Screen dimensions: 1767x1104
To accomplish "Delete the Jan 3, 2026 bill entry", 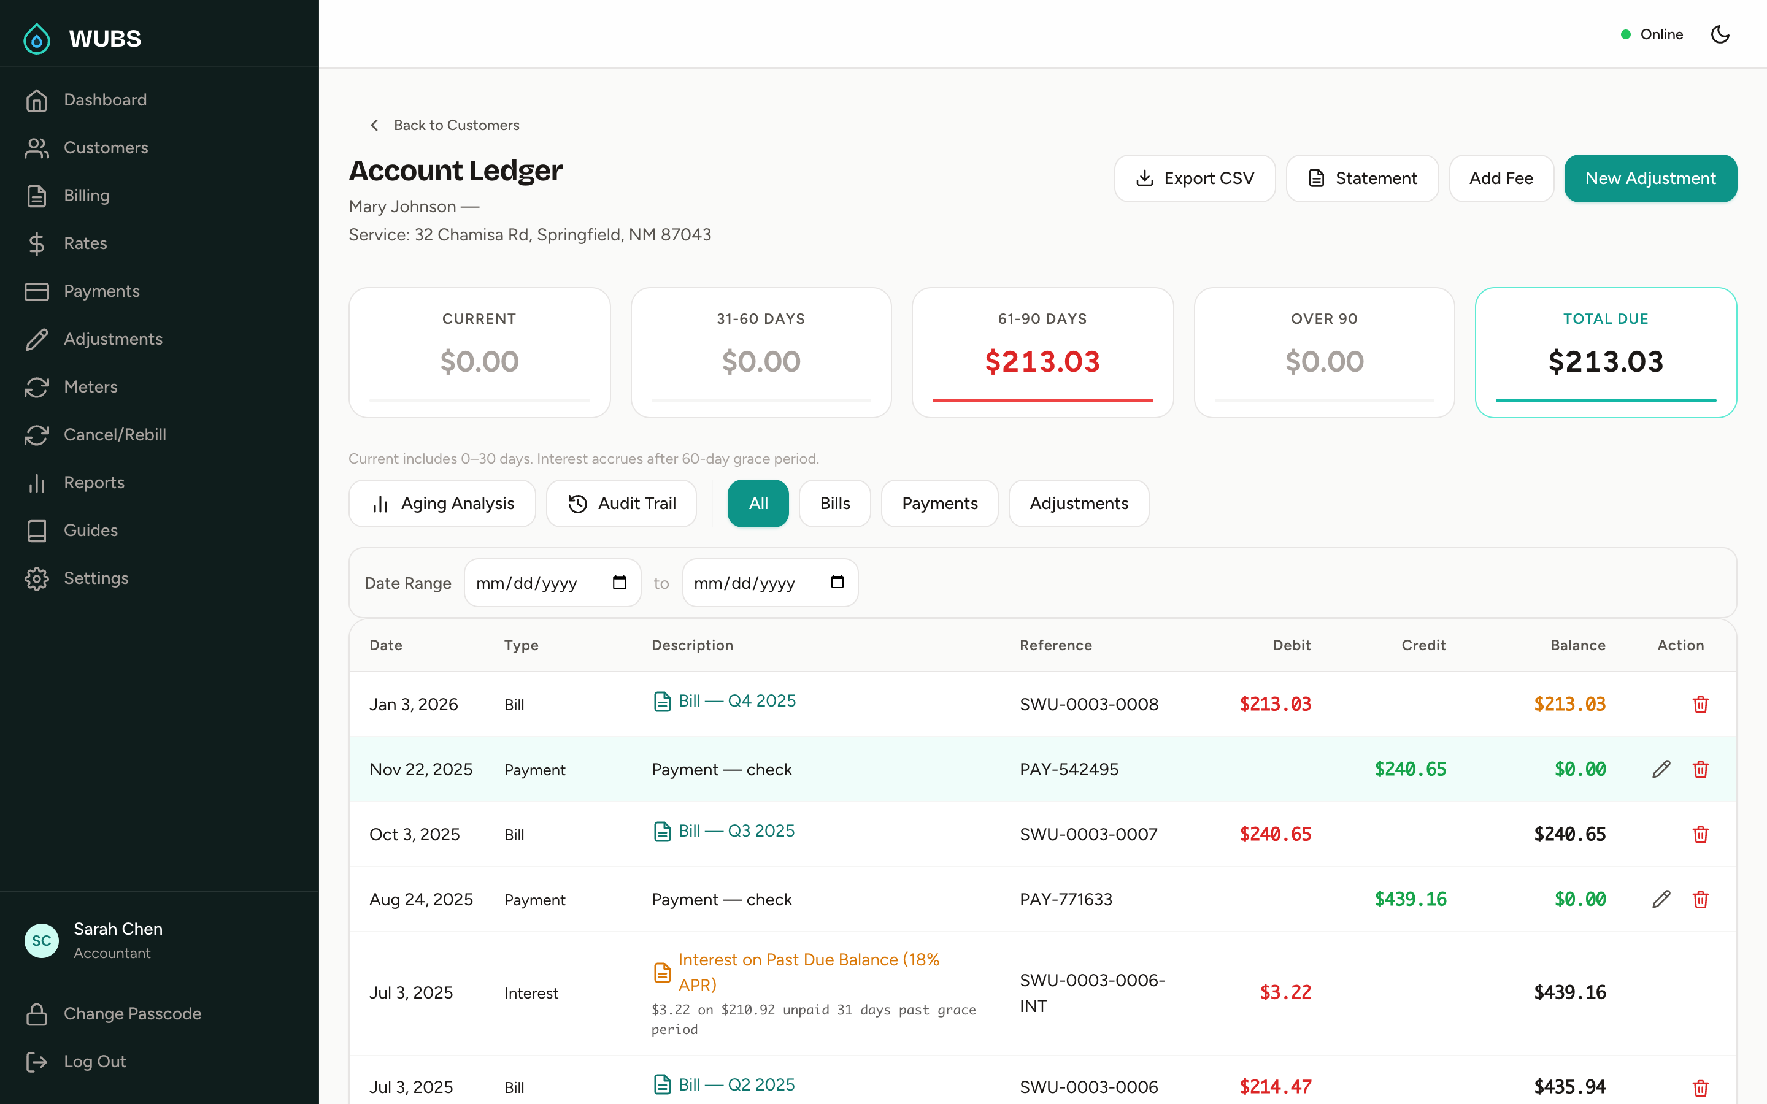I will pos(1701,704).
